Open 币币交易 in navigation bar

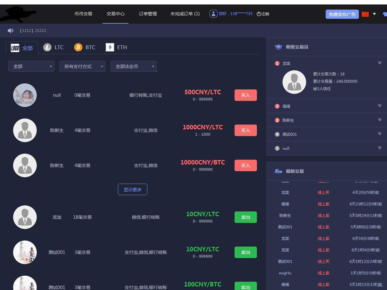83,14
